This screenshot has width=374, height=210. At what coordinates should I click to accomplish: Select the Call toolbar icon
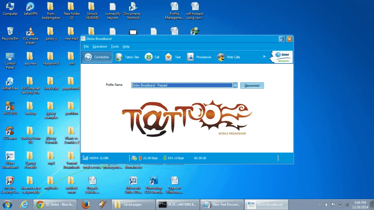coord(152,57)
